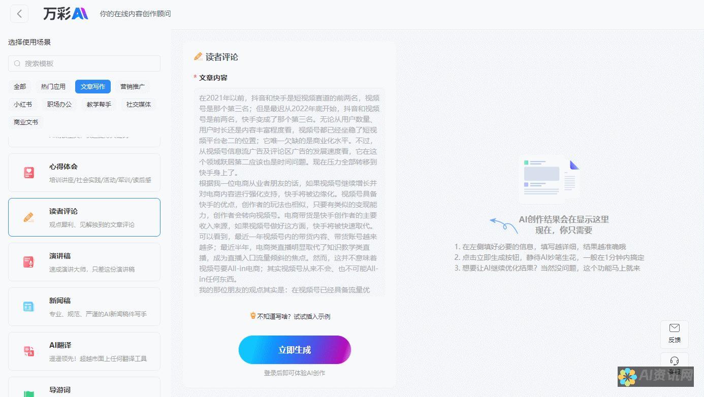Click the 新闻稿 news icon
This screenshot has height=397, width=704.
coord(29,307)
